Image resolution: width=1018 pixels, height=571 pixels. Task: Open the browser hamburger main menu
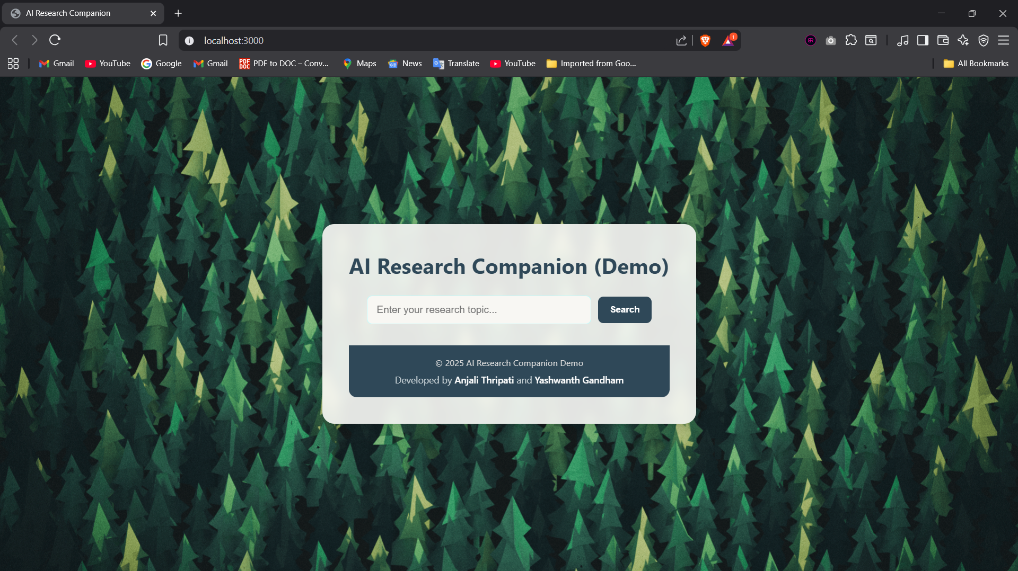[1003, 40]
